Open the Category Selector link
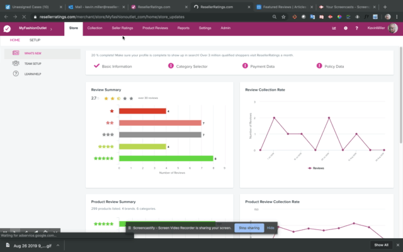 coord(191,66)
